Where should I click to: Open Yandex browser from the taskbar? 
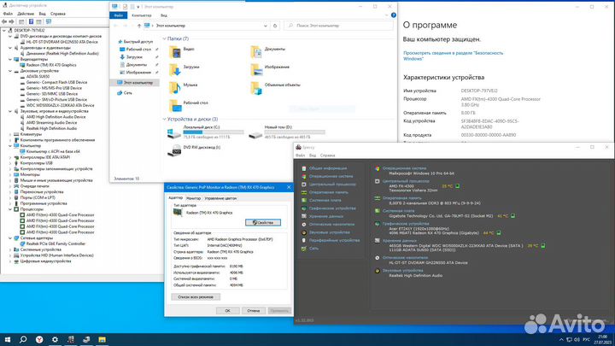pyautogui.click(x=39, y=339)
